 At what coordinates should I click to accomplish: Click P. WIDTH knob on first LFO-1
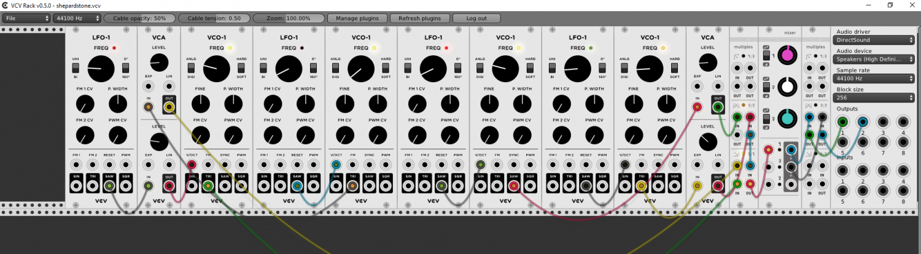click(x=117, y=105)
